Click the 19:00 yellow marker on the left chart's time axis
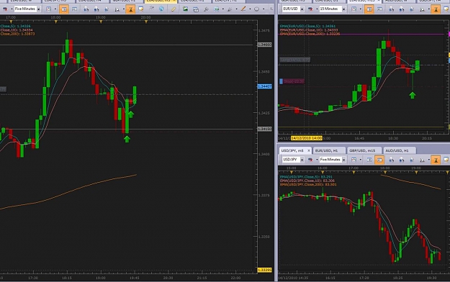Viewport: 450px width, 282px height. 101,22
